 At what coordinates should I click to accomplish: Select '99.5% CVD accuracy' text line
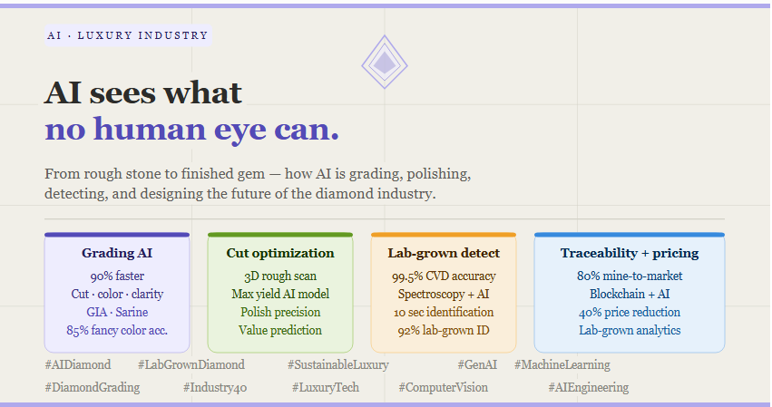click(x=444, y=276)
